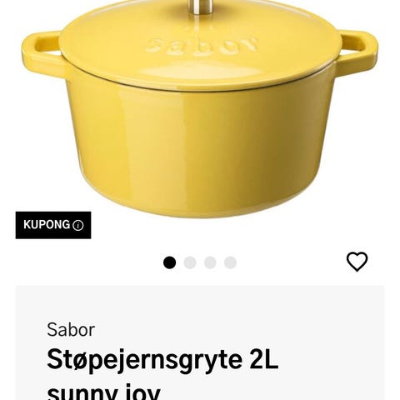
Task: Open the yellow cast iron pot photo
Action: (199, 108)
